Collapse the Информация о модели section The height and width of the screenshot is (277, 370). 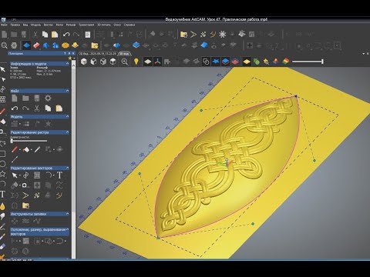[67, 64]
